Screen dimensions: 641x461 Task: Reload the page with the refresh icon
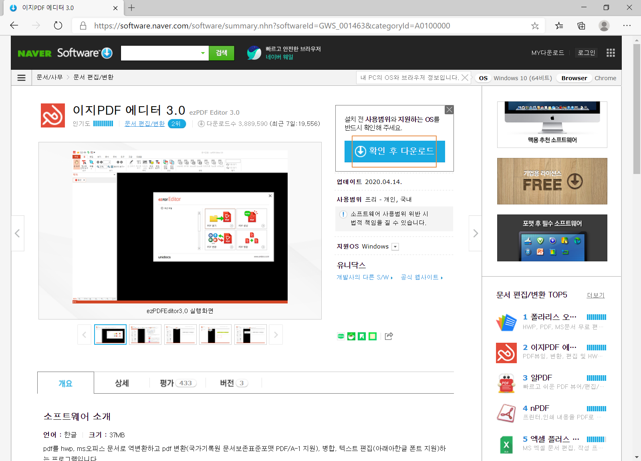pyautogui.click(x=58, y=26)
